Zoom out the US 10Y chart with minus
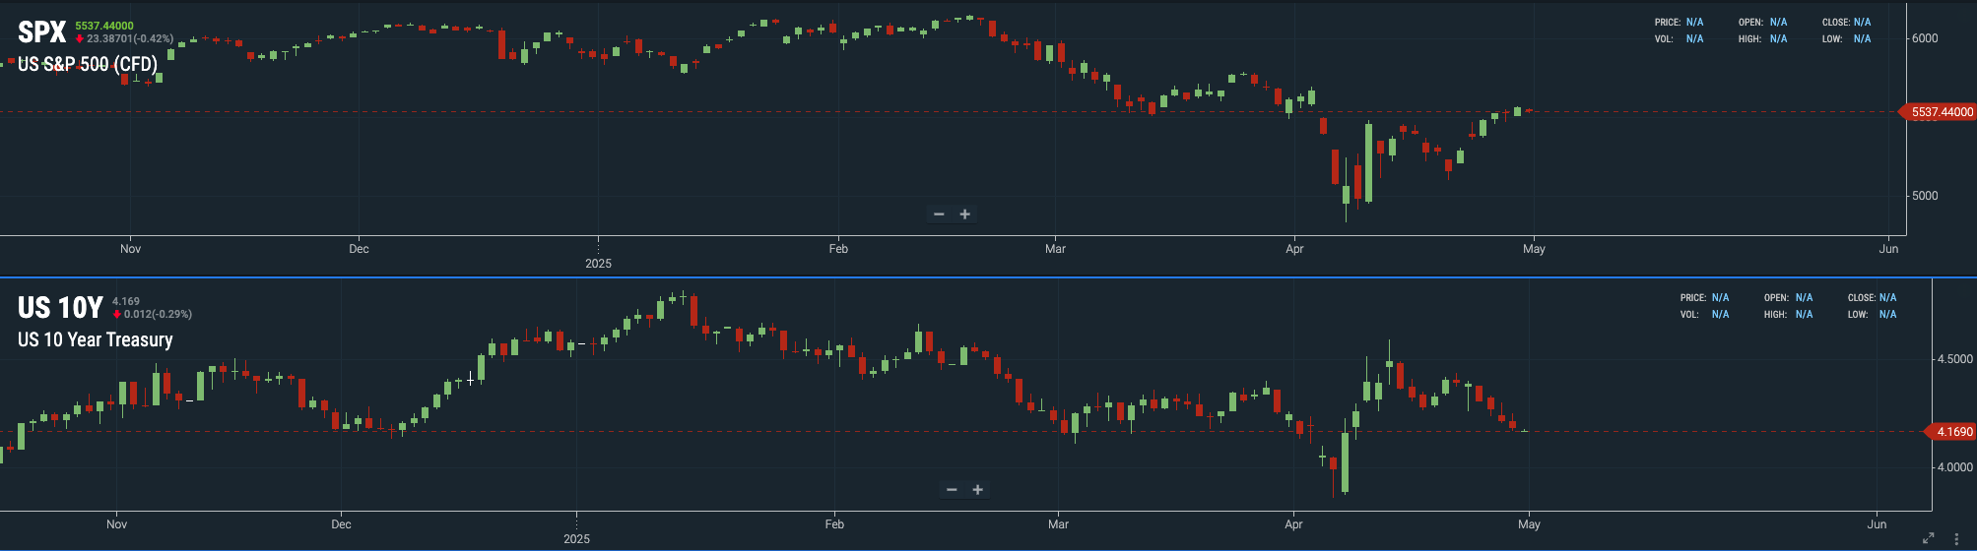This screenshot has width=1977, height=551. [952, 490]
